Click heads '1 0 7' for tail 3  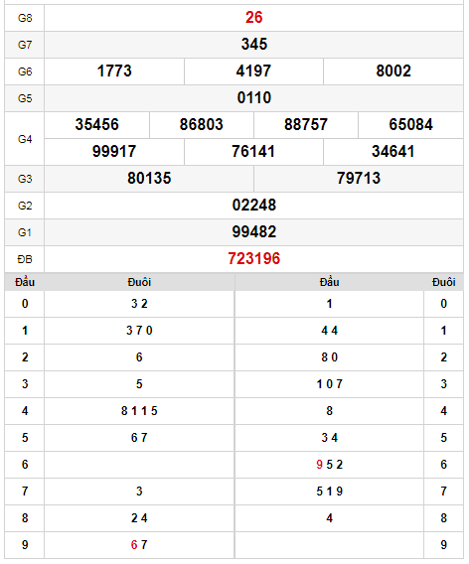click(329, 384)
